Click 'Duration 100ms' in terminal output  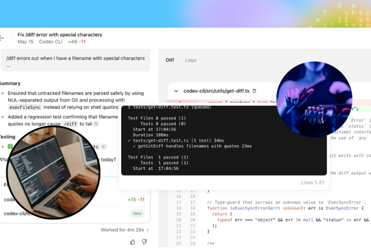point(151,135)
